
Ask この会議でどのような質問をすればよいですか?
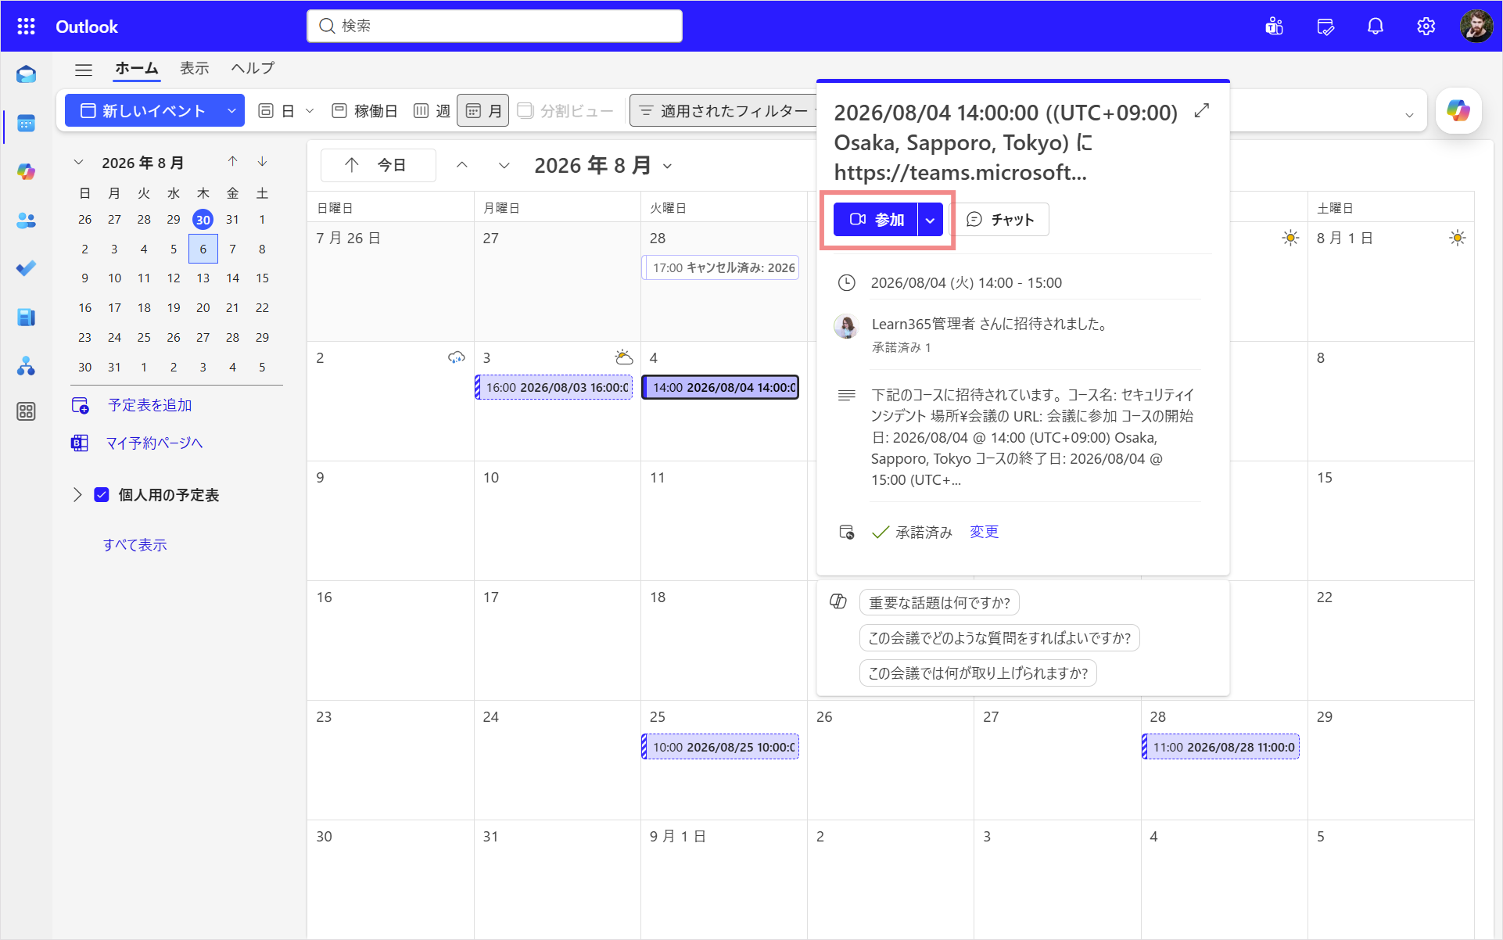pyautogui.click(x=999, y=638)
